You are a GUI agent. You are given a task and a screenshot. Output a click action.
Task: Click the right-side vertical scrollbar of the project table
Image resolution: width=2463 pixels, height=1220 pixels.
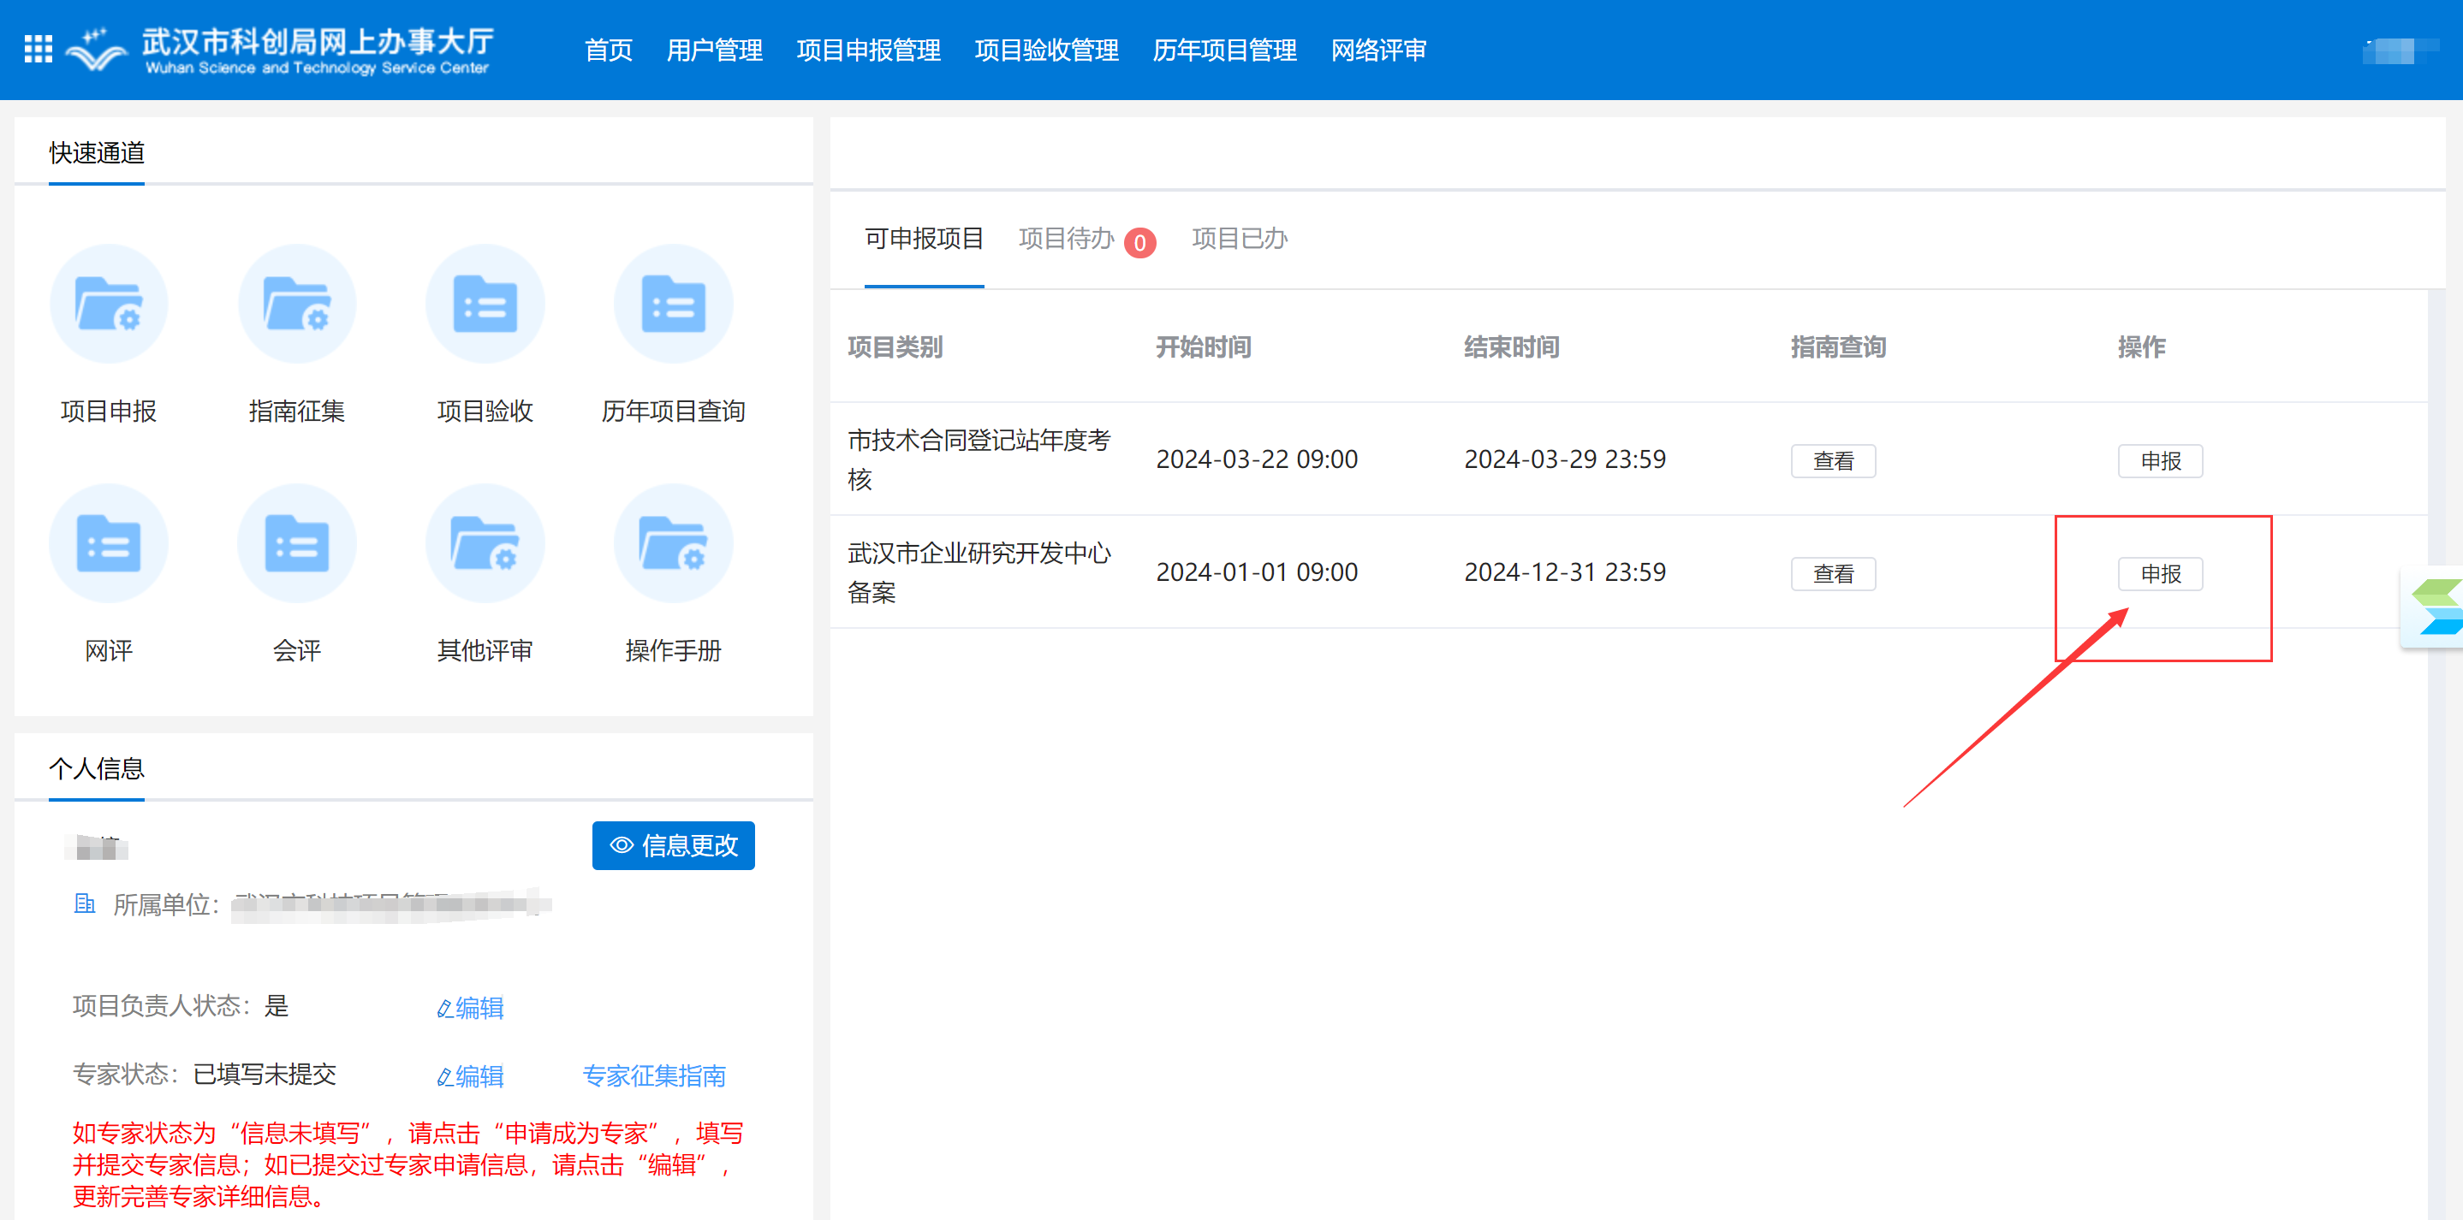coord(2436,755)
